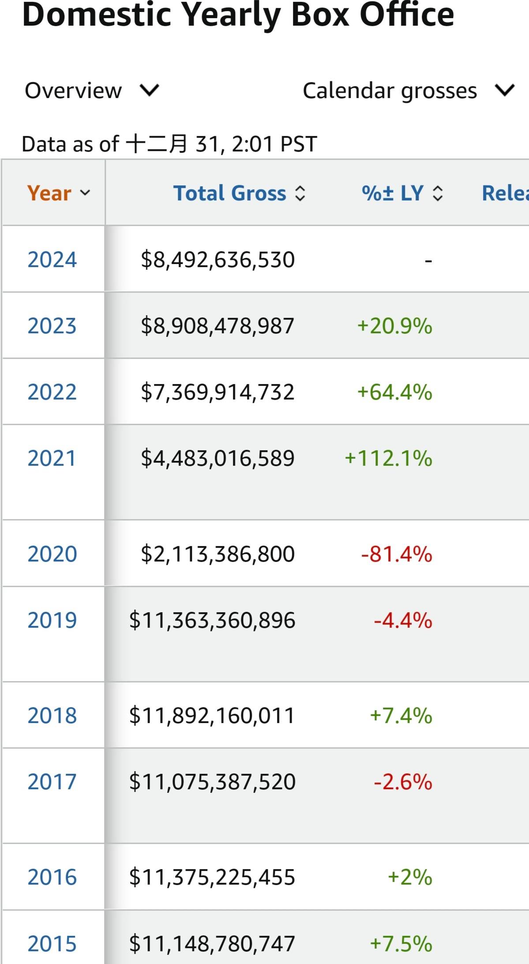This screenshot has width=529, height=964.
Task: Click the Calendar grosses chevron arrow
Action: (505, 90)
